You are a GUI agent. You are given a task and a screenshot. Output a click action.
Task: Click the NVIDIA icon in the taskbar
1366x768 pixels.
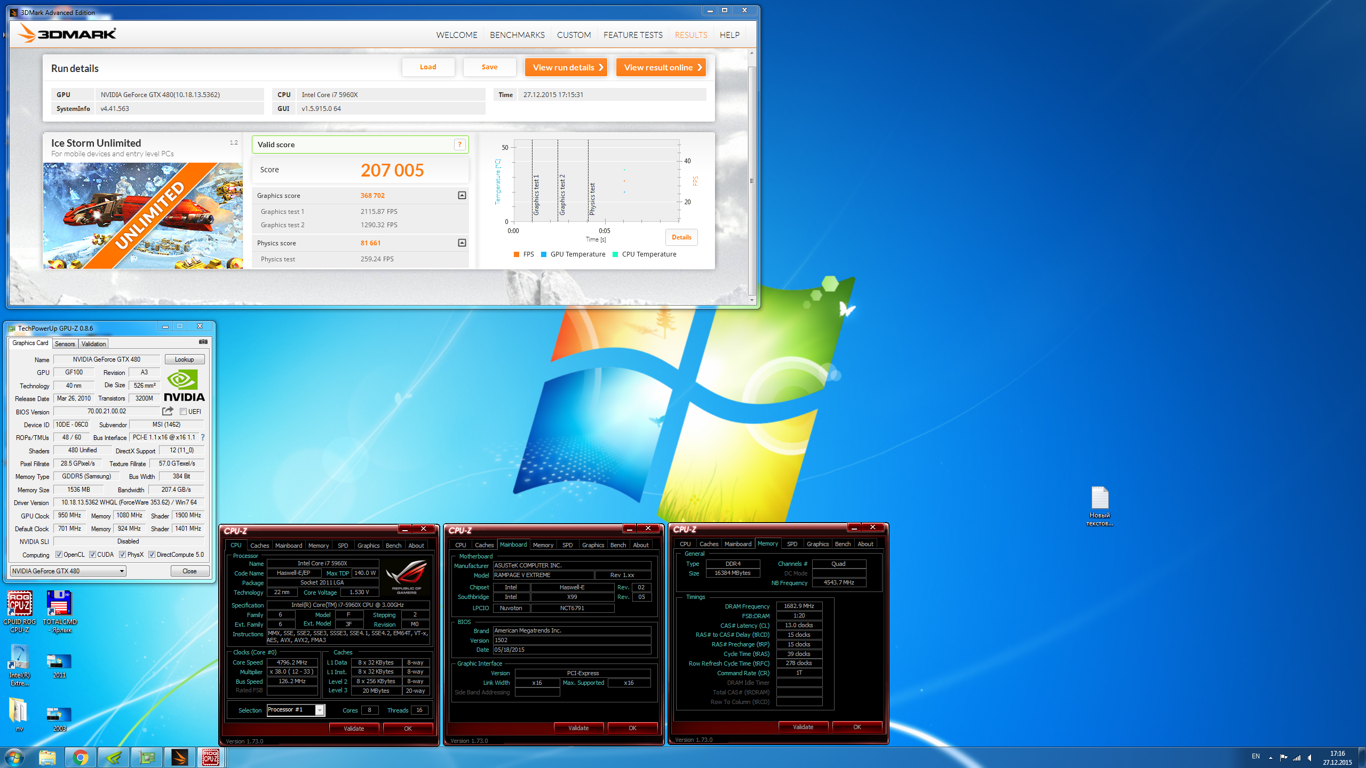pos(114,757)
